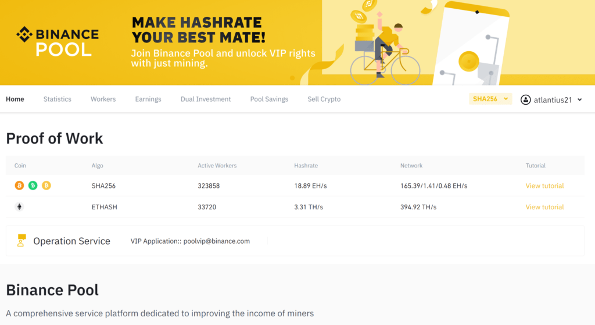Navigate to the Pool Savings tab

[269, 99]
